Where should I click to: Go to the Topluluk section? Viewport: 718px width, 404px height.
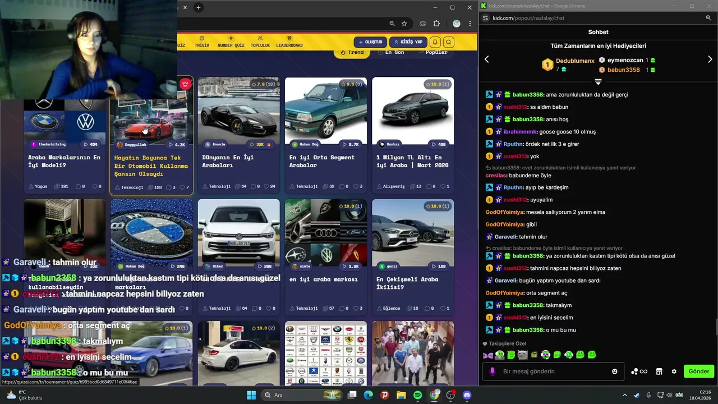tap(260, 42)
